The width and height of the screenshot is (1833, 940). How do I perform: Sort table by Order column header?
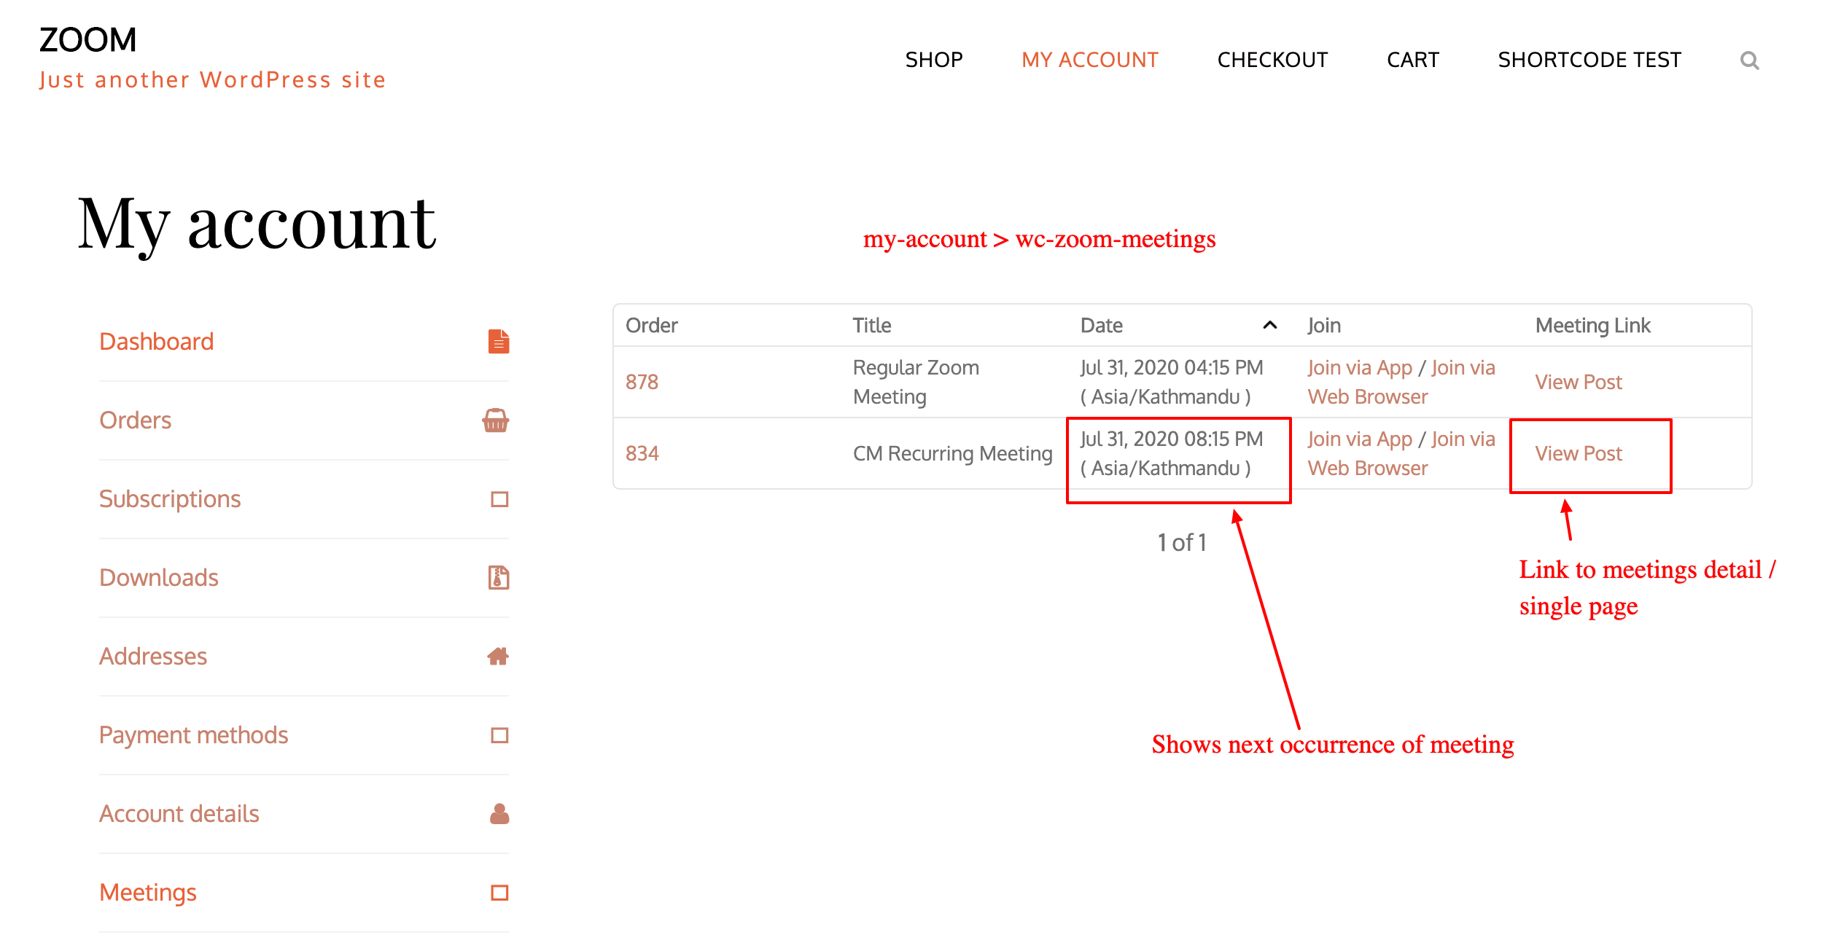pyautogui.click(x=652, y=326)
